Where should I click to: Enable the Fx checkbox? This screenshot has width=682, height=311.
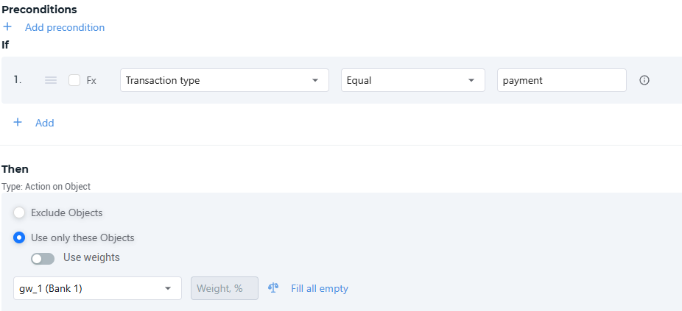coord(74,81)
